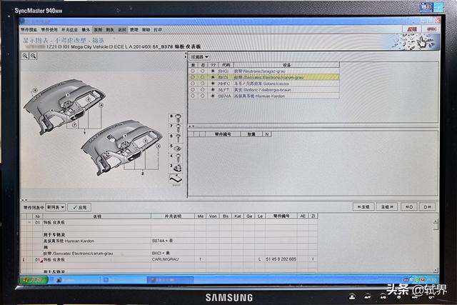Click the N column header in middle panel
Image resolution: width=457 pixels, height=305 pixels.
coord(267,134)
